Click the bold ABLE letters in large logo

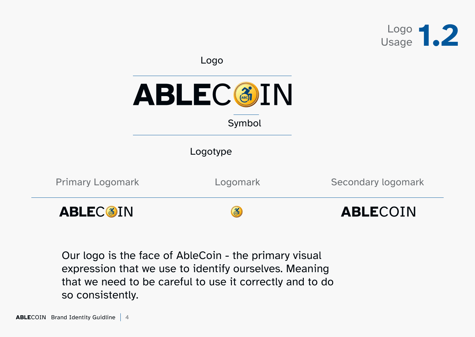[x=172, y=95]
